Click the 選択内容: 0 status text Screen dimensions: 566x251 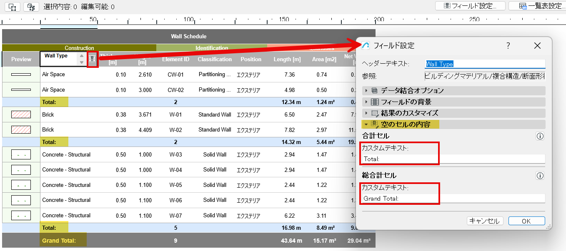pos(60,7)
